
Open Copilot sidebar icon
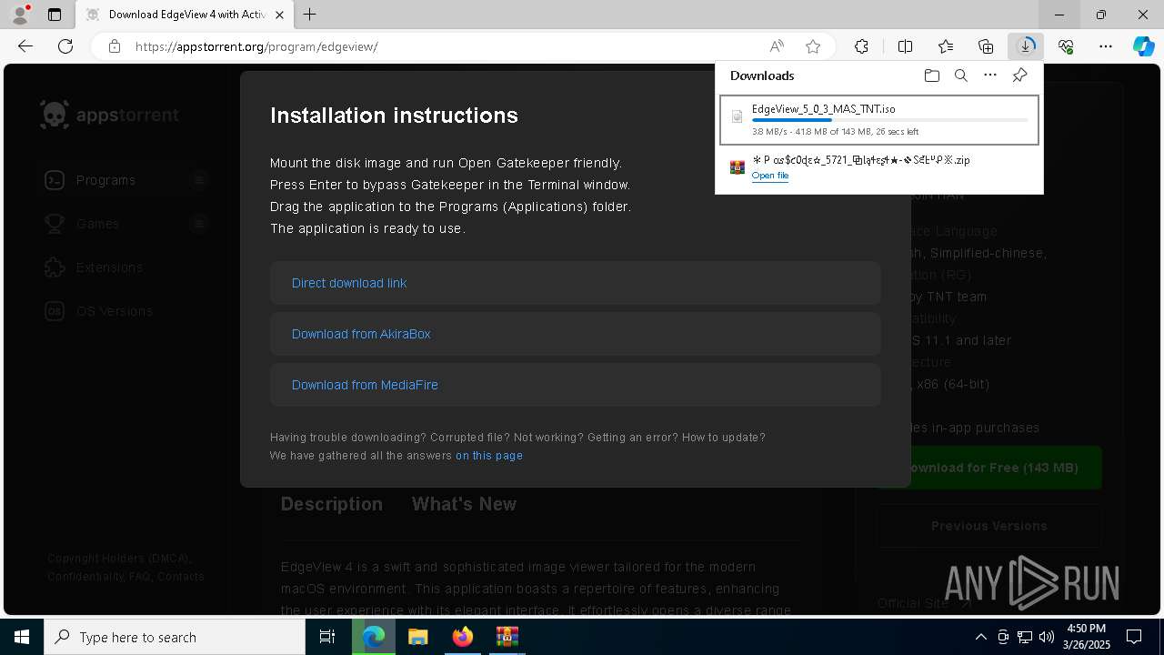click(1143, 46)
